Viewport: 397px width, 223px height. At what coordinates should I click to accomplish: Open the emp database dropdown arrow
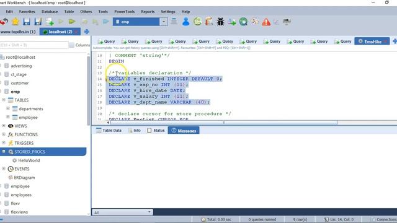pyautogui.click(x=164, y=22)
